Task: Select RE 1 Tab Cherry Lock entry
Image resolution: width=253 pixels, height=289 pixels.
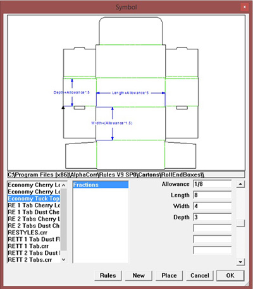Action: 34,206
